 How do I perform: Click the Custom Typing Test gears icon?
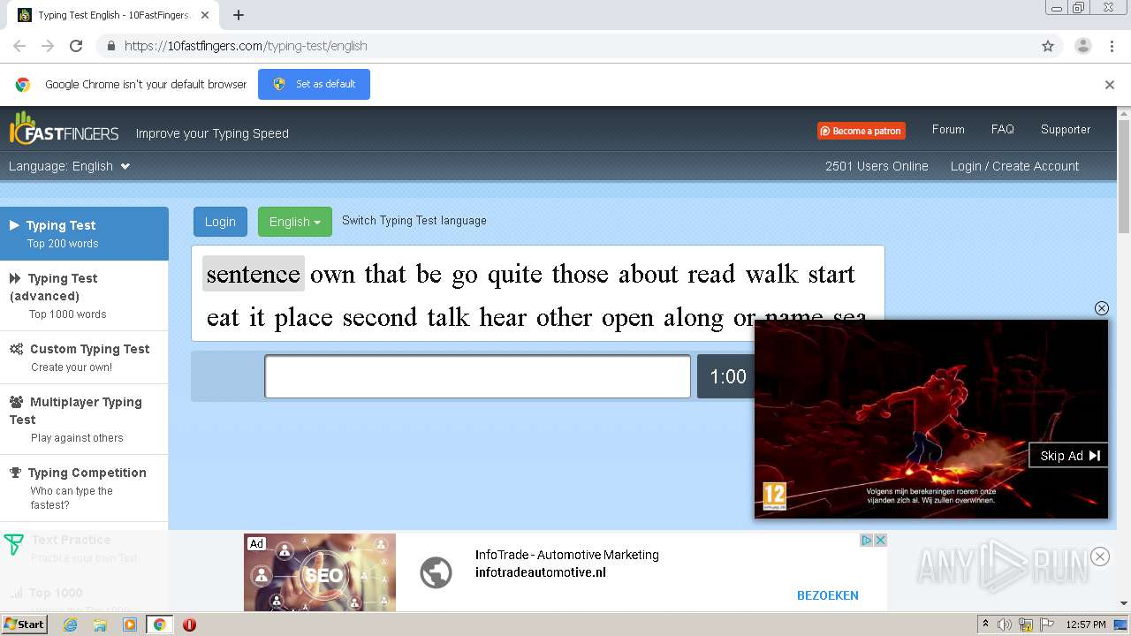16,349
